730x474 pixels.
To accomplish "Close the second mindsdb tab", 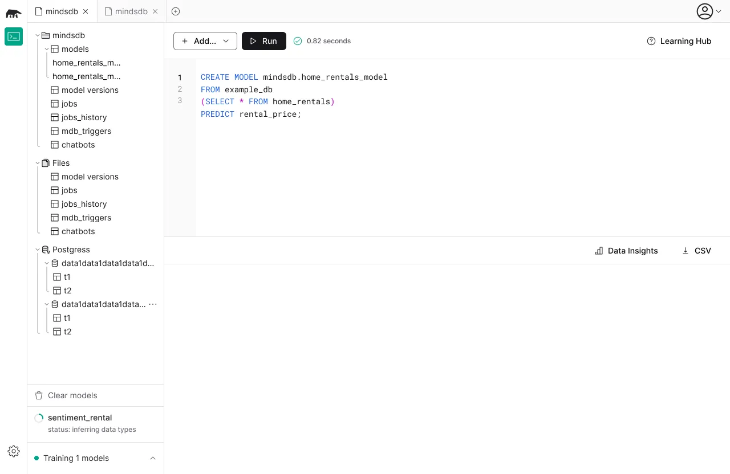I will [155, 11].
